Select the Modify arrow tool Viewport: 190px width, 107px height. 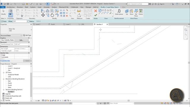tap(3, 12)
